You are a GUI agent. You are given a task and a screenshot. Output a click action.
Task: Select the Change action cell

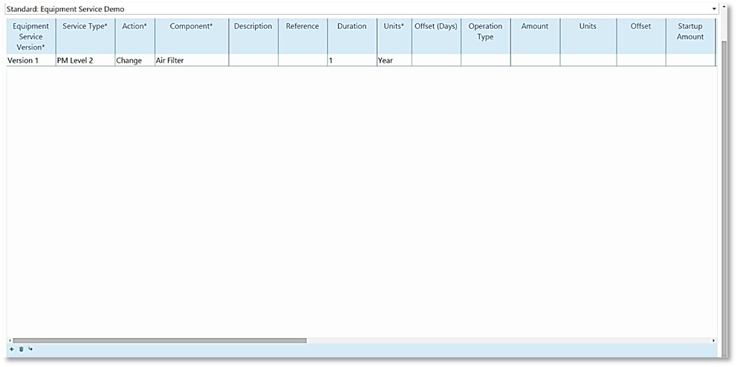click(x=134, y=60)
